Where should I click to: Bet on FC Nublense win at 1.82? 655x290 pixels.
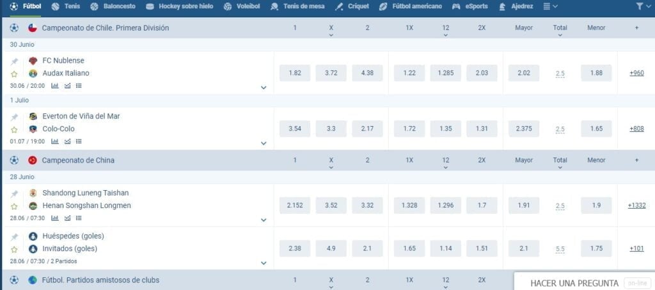(x=295, y=73)
